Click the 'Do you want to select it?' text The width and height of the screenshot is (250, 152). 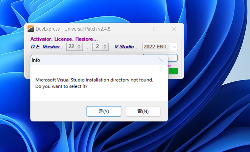(61, 86)
